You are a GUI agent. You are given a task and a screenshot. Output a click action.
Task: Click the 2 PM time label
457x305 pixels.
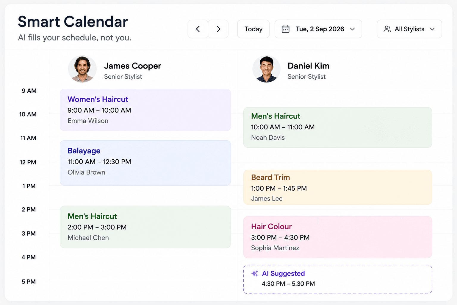29,209
